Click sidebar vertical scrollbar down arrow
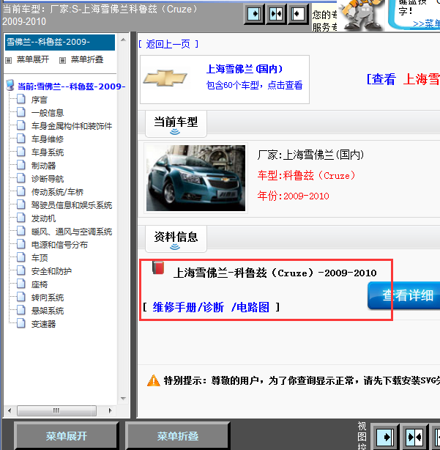The height and width of the screenshot is (450, 440). coord(123,399)
